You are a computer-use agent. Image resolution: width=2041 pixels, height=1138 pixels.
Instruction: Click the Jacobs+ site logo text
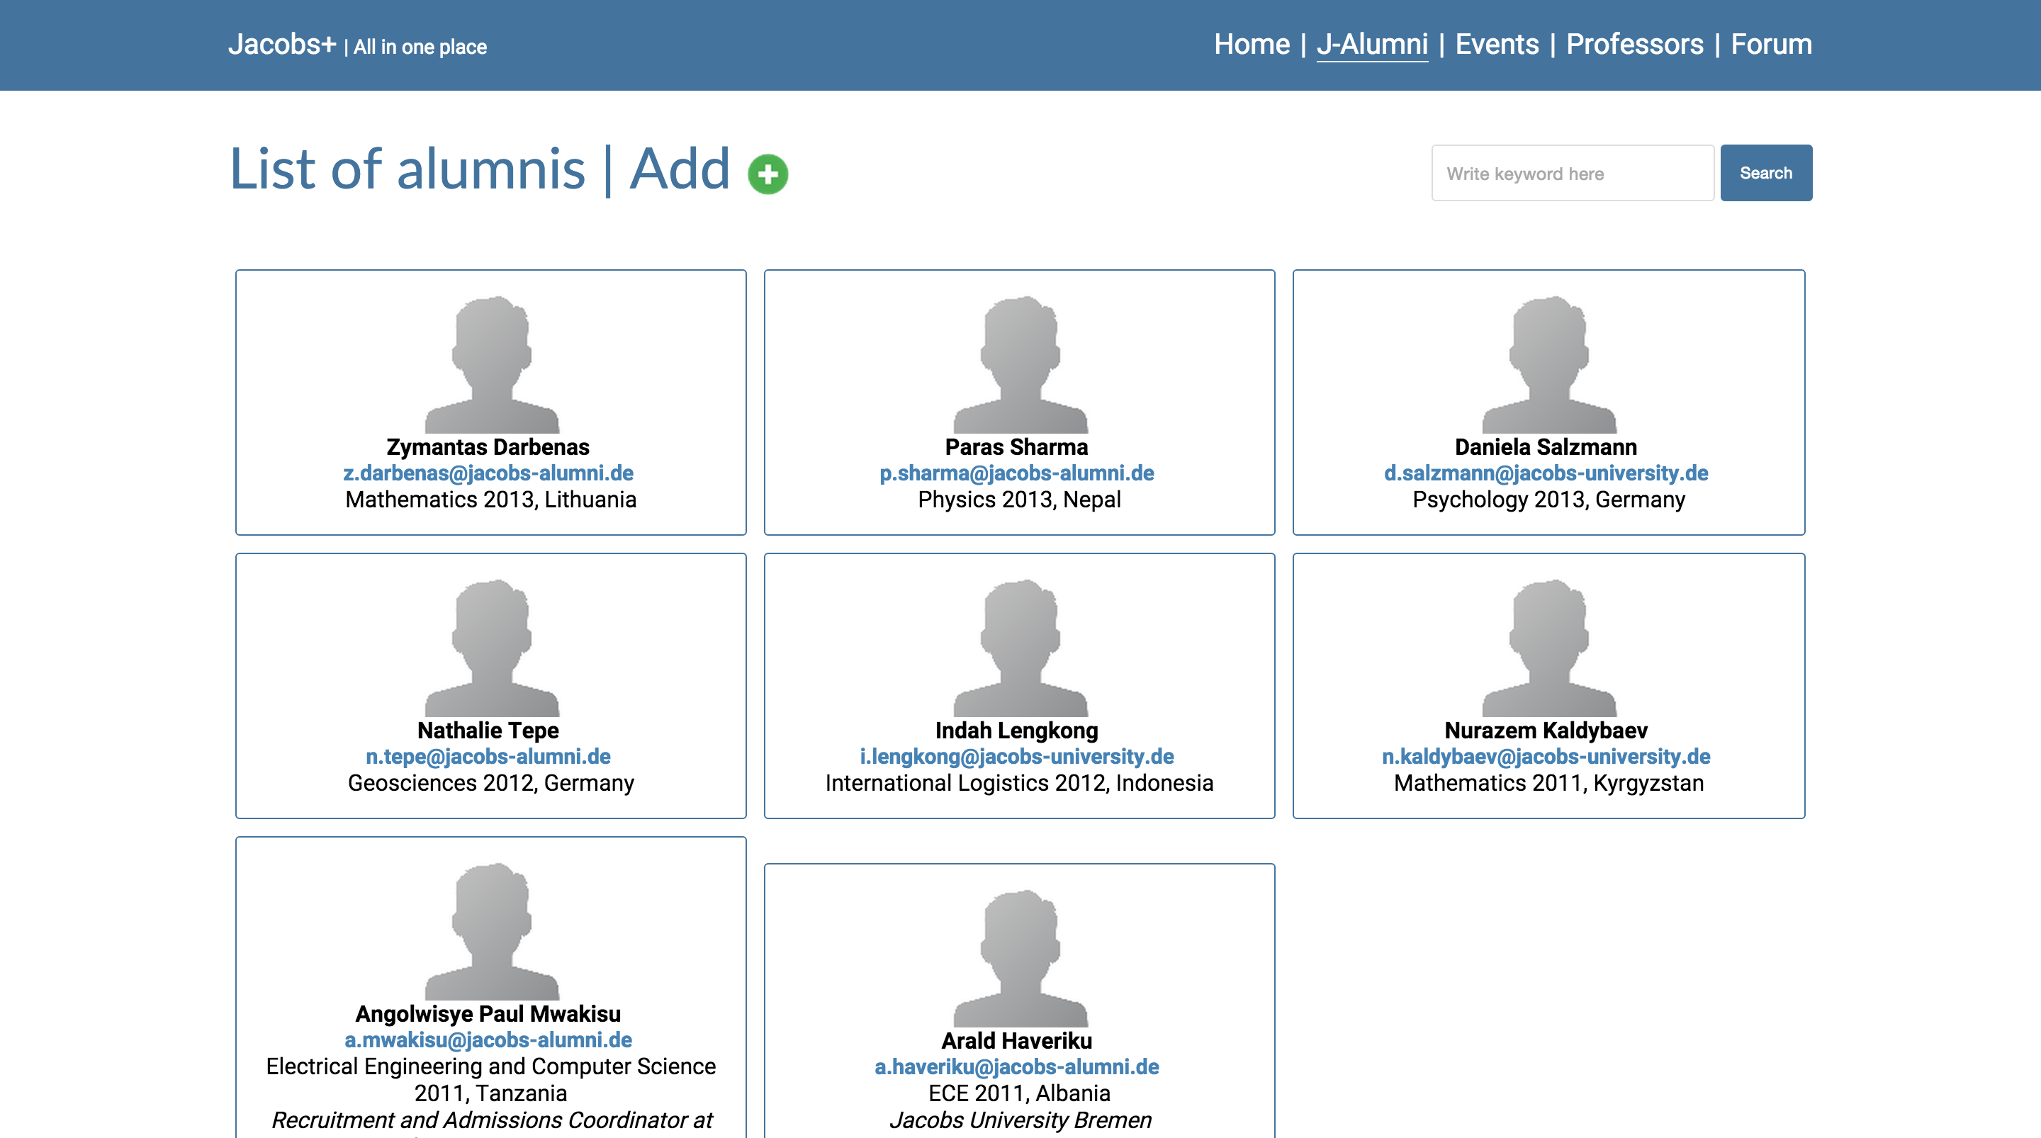click(282, 45)
